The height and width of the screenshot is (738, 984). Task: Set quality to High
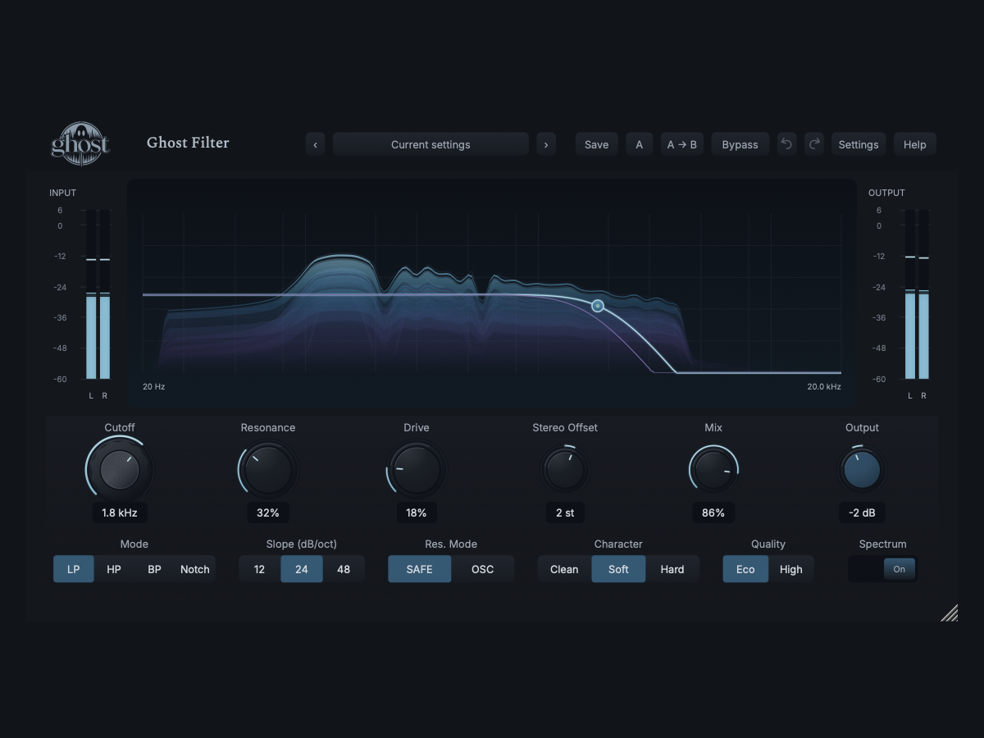[x=791, y=569]
